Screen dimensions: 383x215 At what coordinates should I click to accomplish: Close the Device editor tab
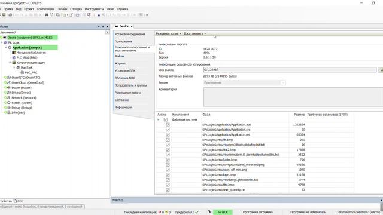pos(132,26)
